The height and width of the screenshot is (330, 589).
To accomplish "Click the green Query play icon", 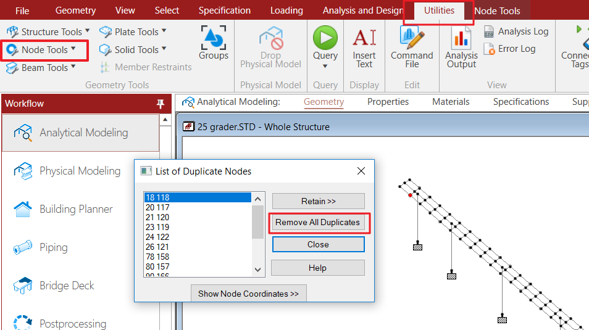I will (x=325, y=38).
